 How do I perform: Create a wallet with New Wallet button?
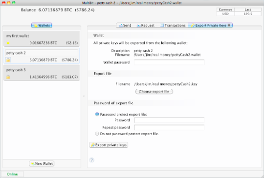(x=42, y=163)
